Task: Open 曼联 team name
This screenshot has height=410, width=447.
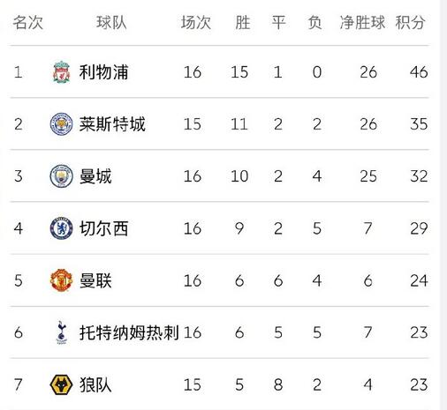Action: [95, 280]
